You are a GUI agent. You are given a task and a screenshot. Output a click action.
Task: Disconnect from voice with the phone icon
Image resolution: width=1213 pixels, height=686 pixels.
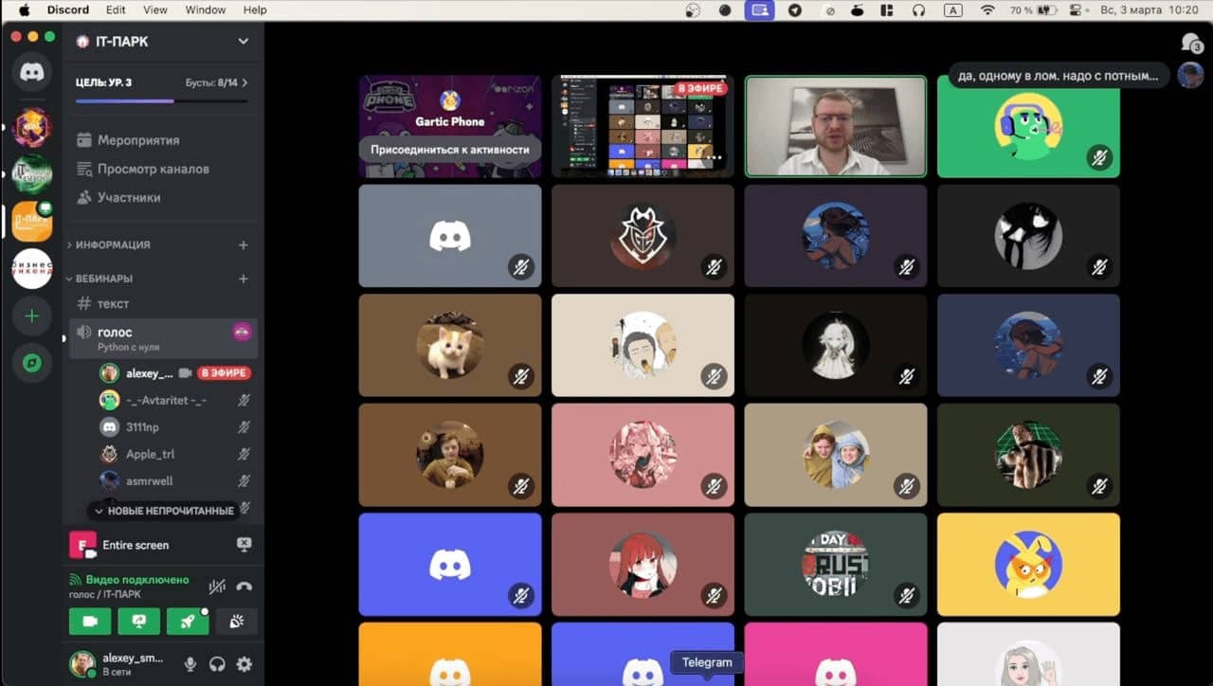click(244, 587)
